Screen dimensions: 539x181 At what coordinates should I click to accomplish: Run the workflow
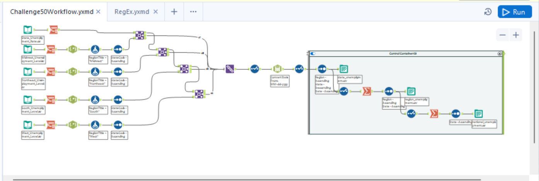coord(515,12)
